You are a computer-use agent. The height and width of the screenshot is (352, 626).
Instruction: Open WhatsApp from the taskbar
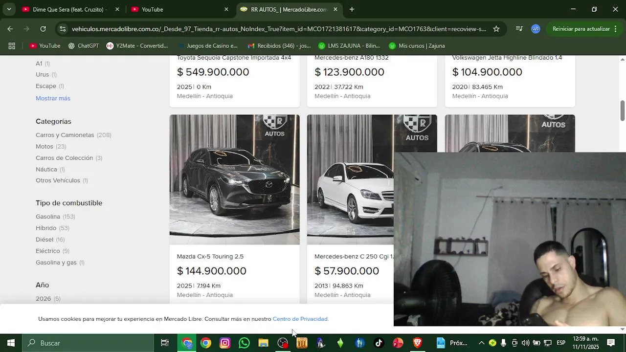pos(244,343)
